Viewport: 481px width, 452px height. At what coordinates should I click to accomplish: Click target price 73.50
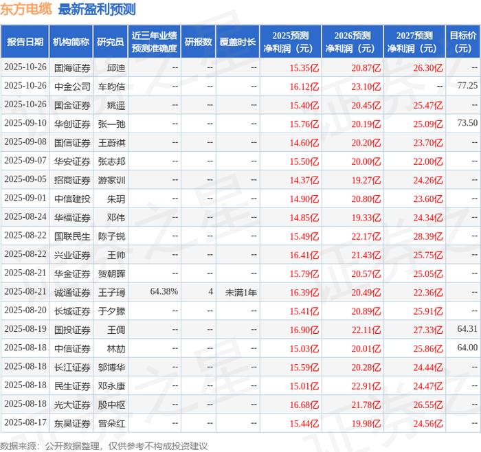coord(467,123)
